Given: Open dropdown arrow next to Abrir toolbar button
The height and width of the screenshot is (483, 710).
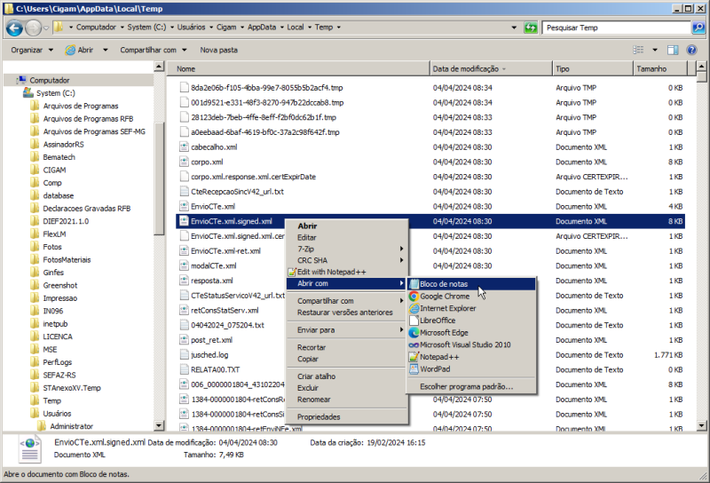Looking at the screenshot, I should click(105, 50).
